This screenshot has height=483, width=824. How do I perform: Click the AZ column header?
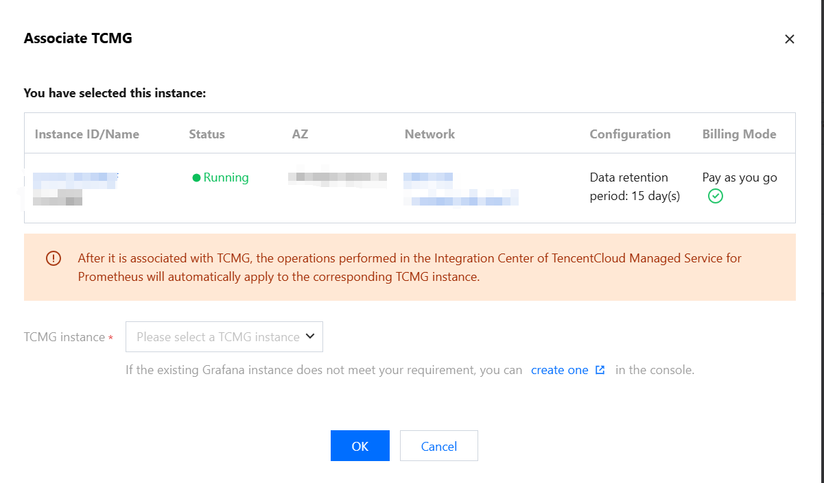pyautogui.click(x=300, y=134)
